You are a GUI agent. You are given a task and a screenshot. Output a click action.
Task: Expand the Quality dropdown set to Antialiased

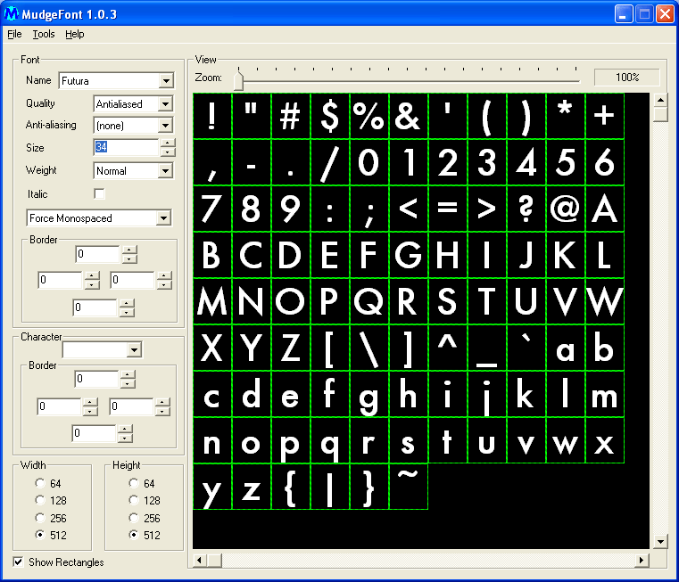pos(164,104)
